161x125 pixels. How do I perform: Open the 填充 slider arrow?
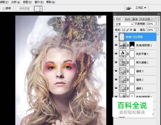point(156,30)
